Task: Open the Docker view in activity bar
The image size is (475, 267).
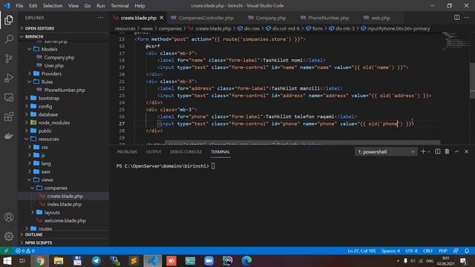Action: point(9,136)
